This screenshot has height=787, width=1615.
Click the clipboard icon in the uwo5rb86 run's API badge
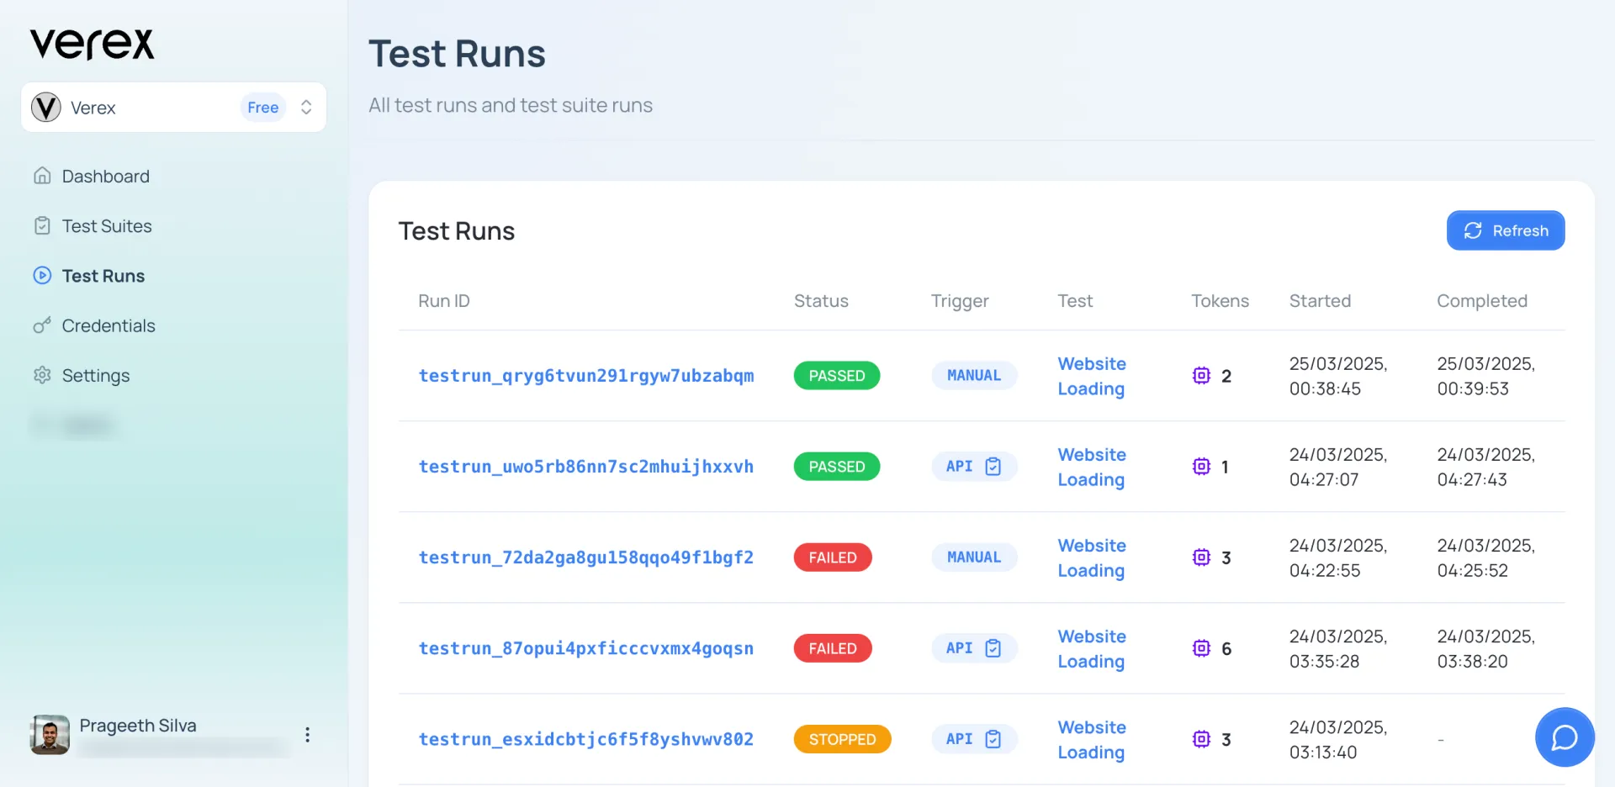click(993, 467)
